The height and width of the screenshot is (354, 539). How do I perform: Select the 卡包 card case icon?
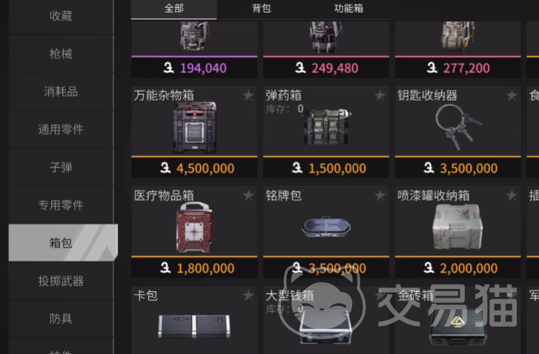tap(194, 326)
